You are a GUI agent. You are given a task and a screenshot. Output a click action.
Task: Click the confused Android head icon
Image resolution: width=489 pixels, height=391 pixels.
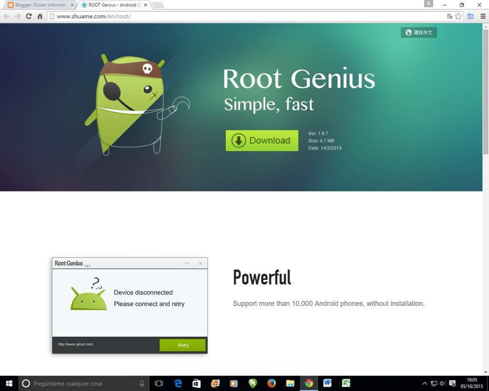click(x=88, y=294)
